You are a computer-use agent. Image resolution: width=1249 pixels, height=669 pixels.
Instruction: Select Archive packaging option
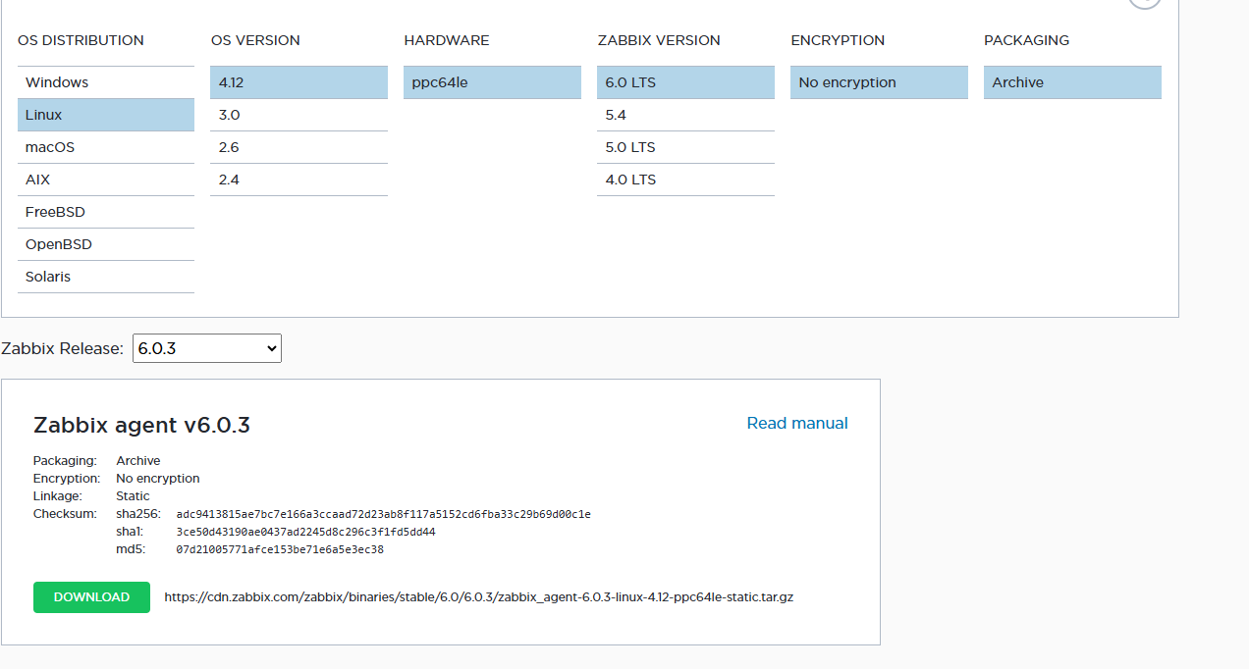coord(1073,82)
